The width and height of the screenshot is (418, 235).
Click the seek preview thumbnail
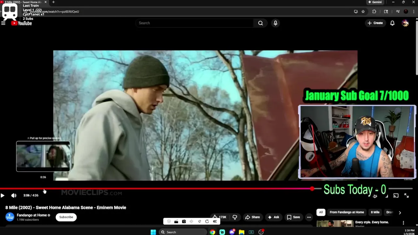coord(43,156)
